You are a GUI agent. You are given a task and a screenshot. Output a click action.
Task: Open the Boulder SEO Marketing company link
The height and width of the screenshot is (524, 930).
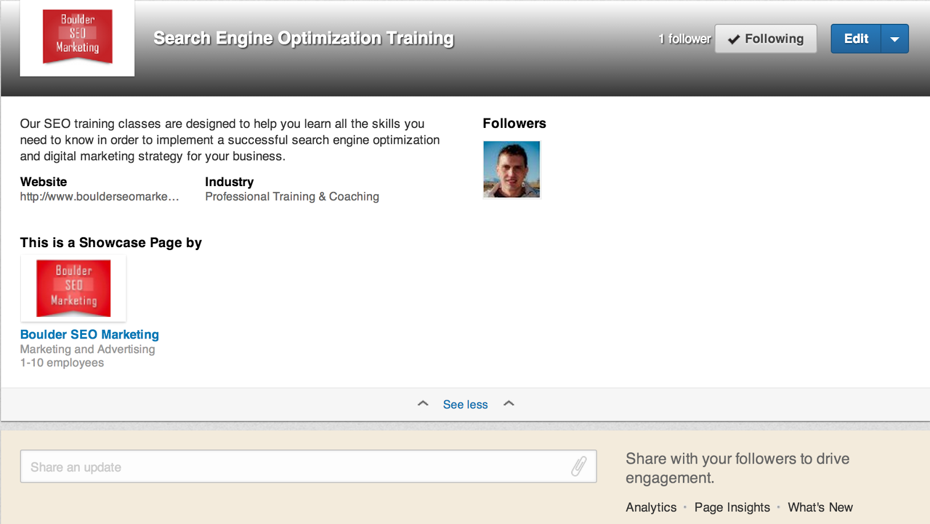(x=90, y=334)
